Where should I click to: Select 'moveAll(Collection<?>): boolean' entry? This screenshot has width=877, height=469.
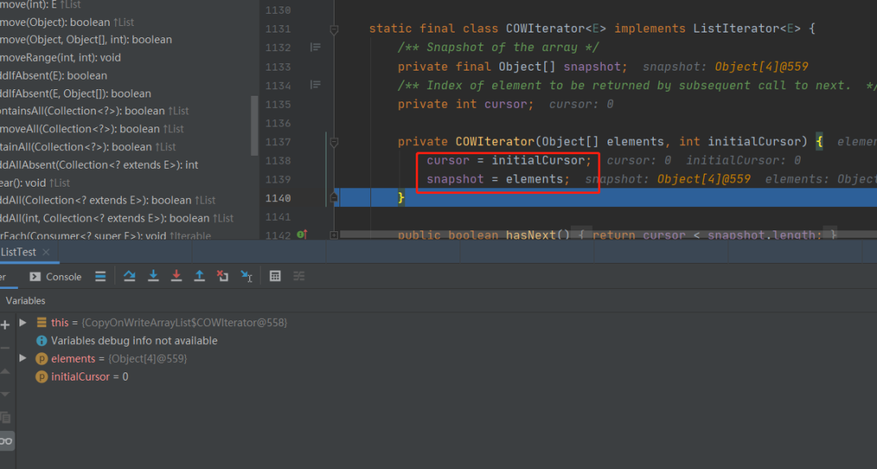(92, 128)
